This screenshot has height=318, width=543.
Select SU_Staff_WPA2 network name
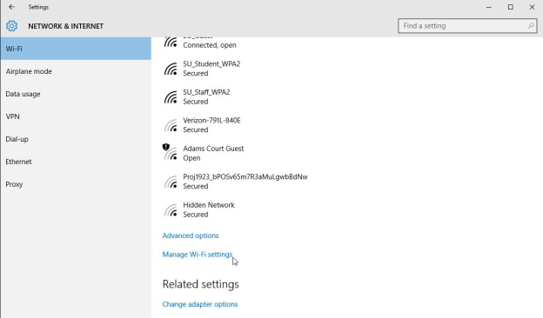206,92
